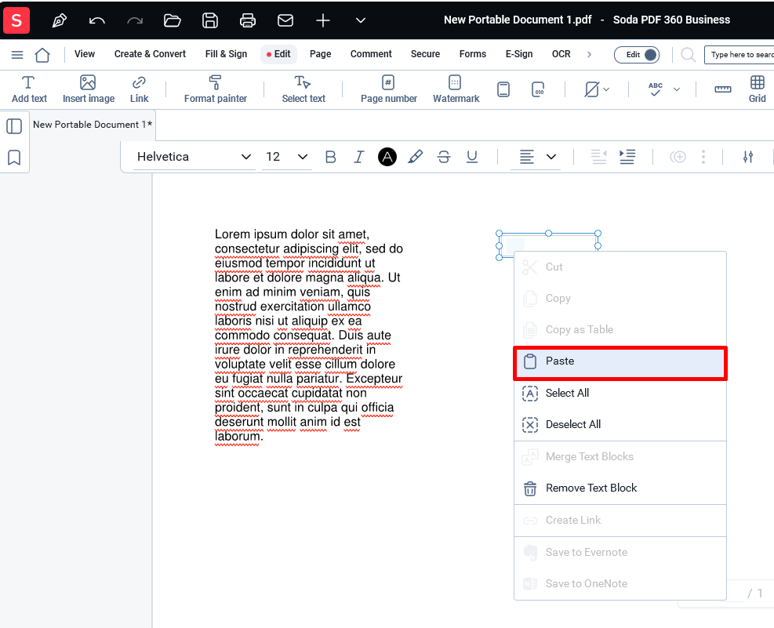The height and width of the screenshot is (628, 774).
Task: Open the font size 12 dropdown
Action: pyautogui.click(x=287, y=157)
